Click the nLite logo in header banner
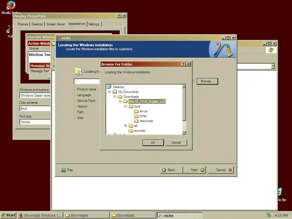 (x=223, y=49)
